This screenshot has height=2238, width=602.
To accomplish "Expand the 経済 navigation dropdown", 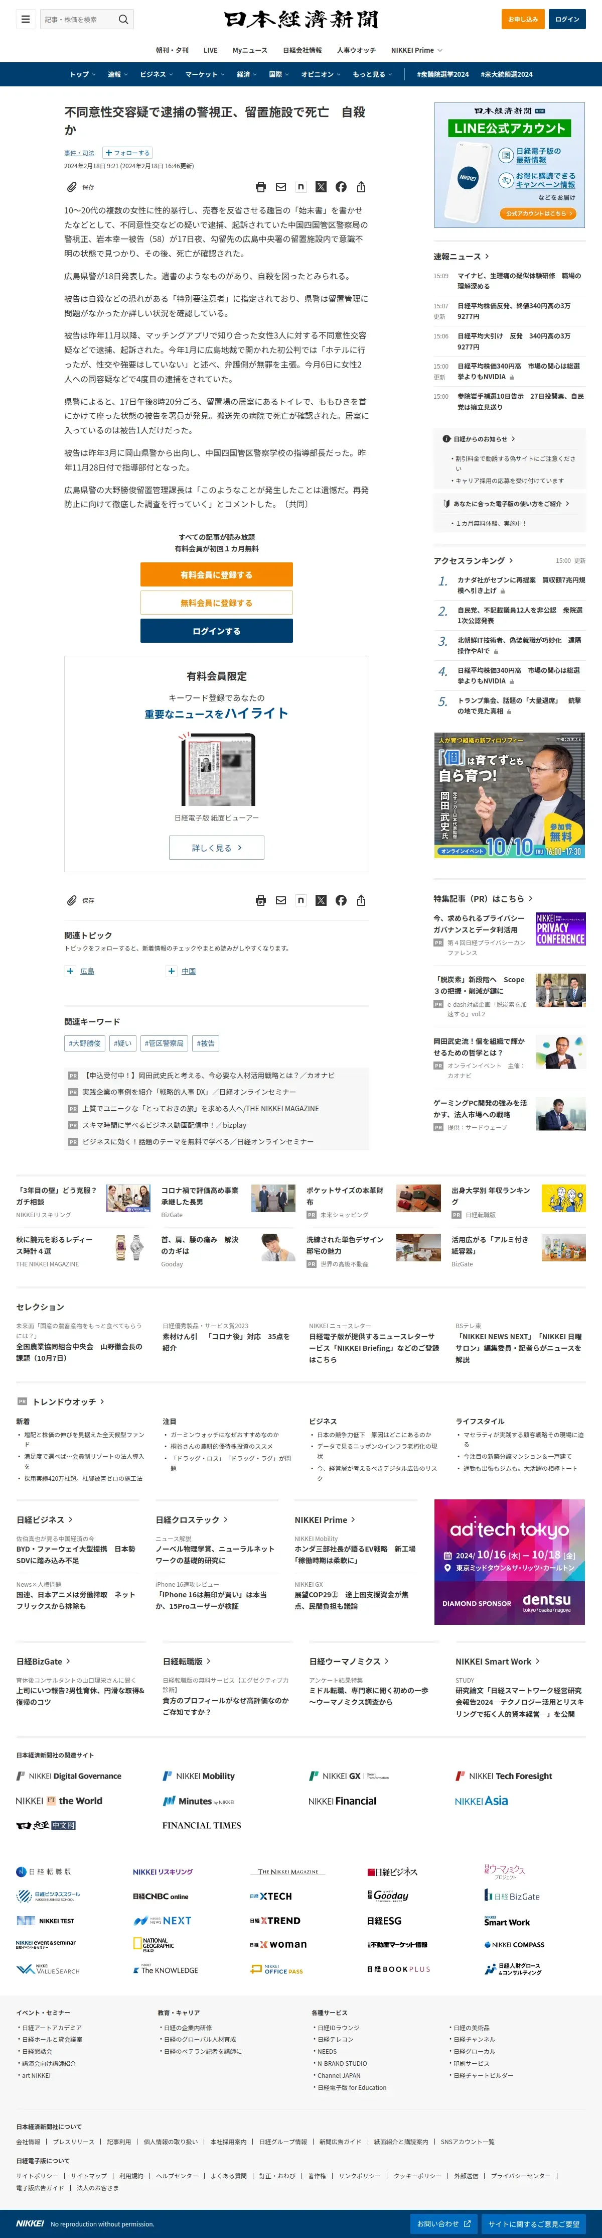I will pyautogui.click(x=247, y=75).
